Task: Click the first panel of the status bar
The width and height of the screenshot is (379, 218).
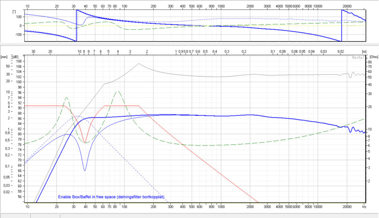Action: click(15, 215)
